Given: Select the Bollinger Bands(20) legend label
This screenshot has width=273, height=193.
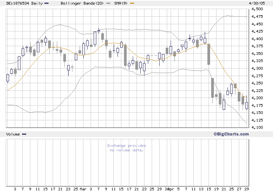Looking at the screenshot, I should coord(82,3).
